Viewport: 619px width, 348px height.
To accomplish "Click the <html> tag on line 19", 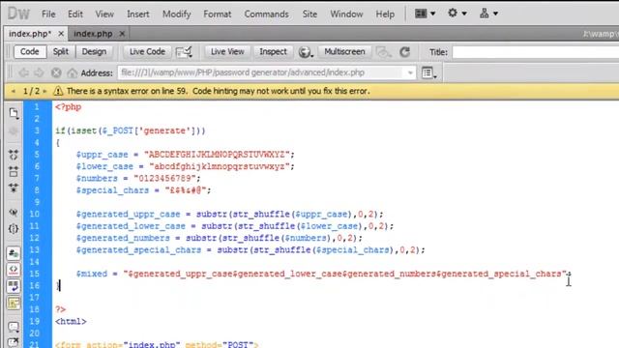I will 71,322.
